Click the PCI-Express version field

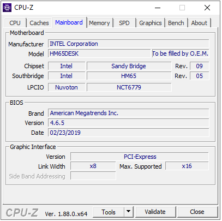[x=140, y=157]
